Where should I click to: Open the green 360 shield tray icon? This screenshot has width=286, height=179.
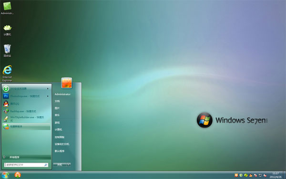[x=241, y=175]
